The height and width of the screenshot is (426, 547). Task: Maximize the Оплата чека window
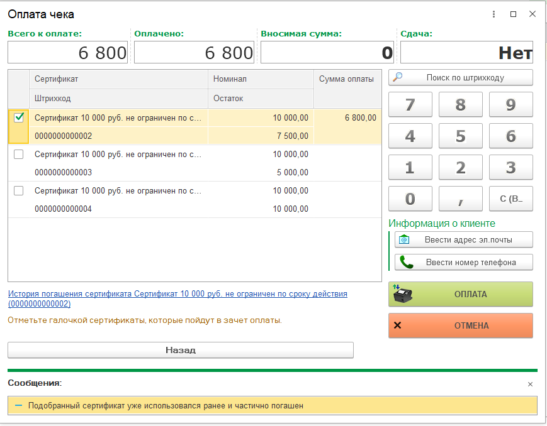tap(513, 14)
